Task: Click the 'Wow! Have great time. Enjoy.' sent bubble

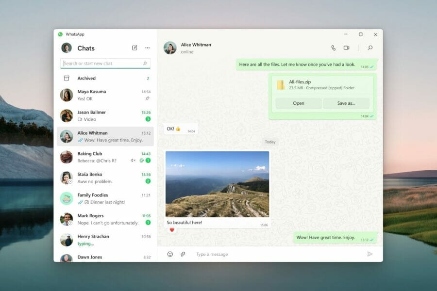Action: [x=336, y=238]
